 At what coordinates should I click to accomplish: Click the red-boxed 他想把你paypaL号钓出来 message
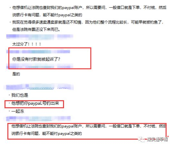[x=35, y=103]
